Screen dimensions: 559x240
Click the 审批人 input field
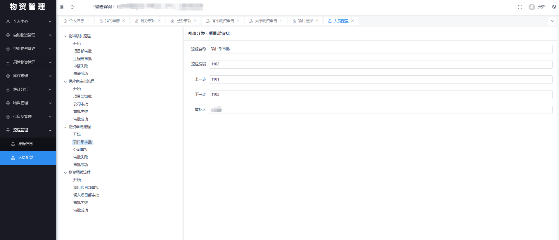pos(380,110)
